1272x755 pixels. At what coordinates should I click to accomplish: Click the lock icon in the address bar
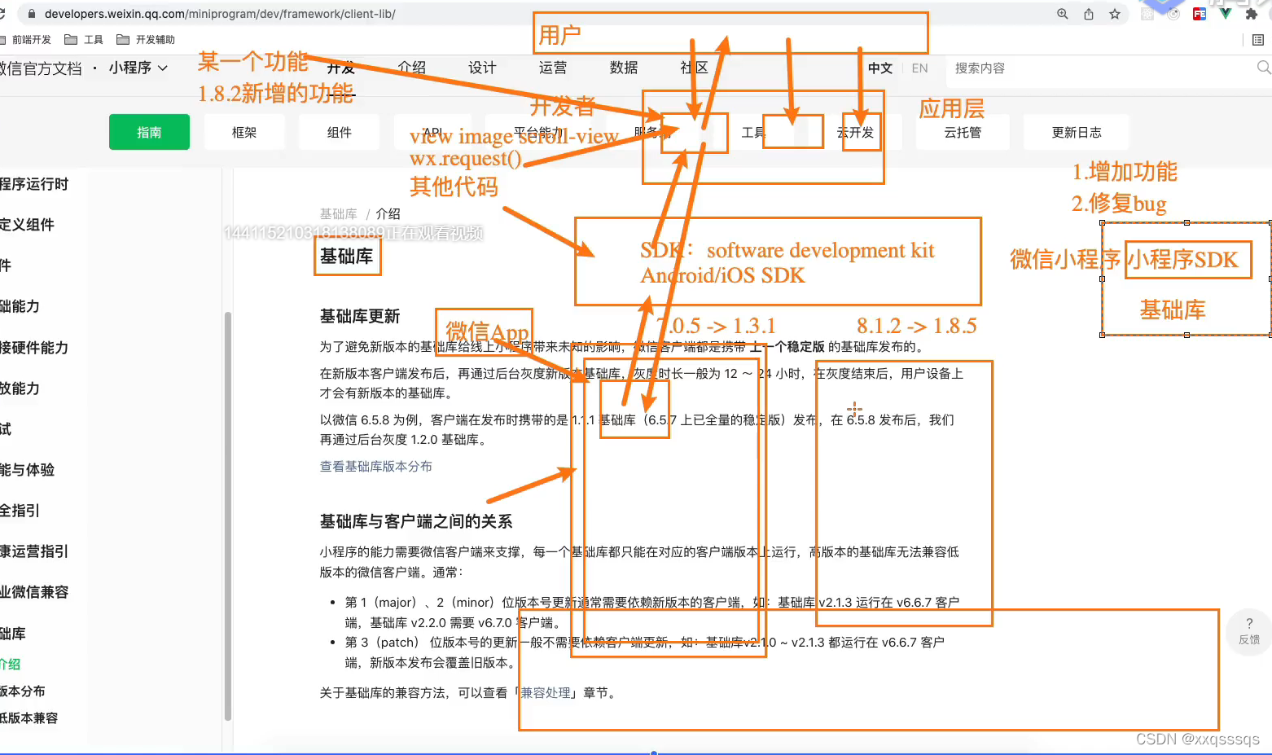[31, 14]
